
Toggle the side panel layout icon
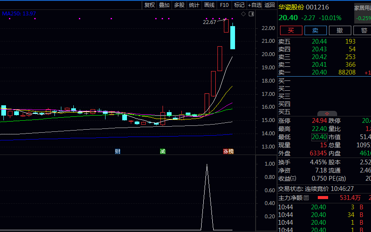pos(251,14)
